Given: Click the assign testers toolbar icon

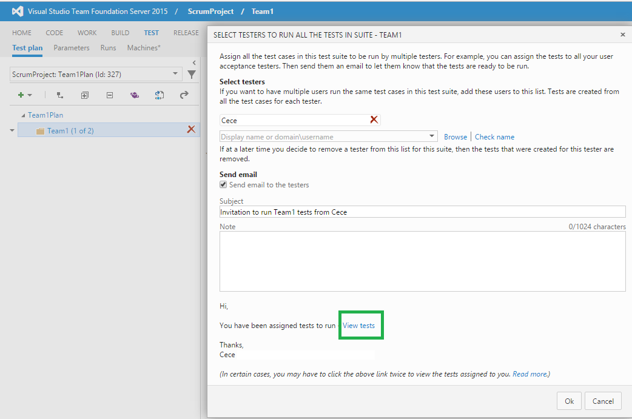Looking at the screenshot, I should click(160, 95).
